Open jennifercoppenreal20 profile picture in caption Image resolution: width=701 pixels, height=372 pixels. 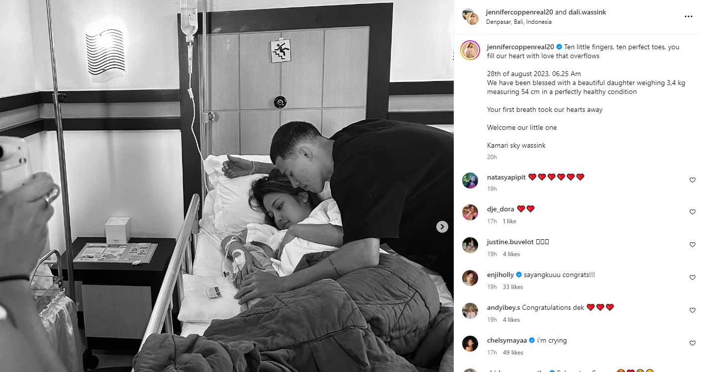[470, 50]
